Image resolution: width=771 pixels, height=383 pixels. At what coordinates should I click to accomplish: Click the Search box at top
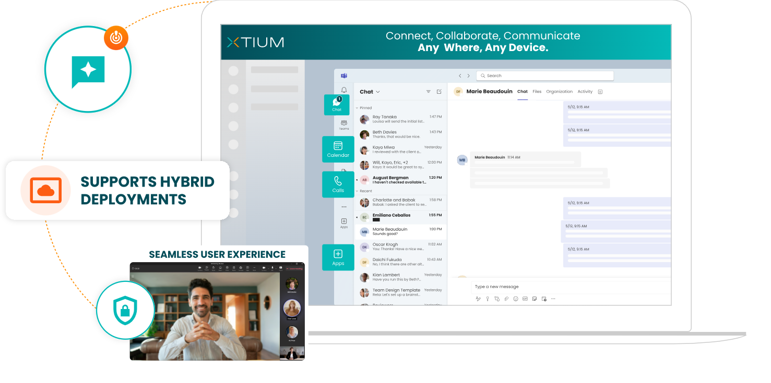545,76
